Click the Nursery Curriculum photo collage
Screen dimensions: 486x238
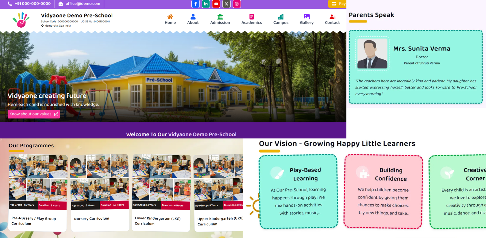tap(99, 178)
